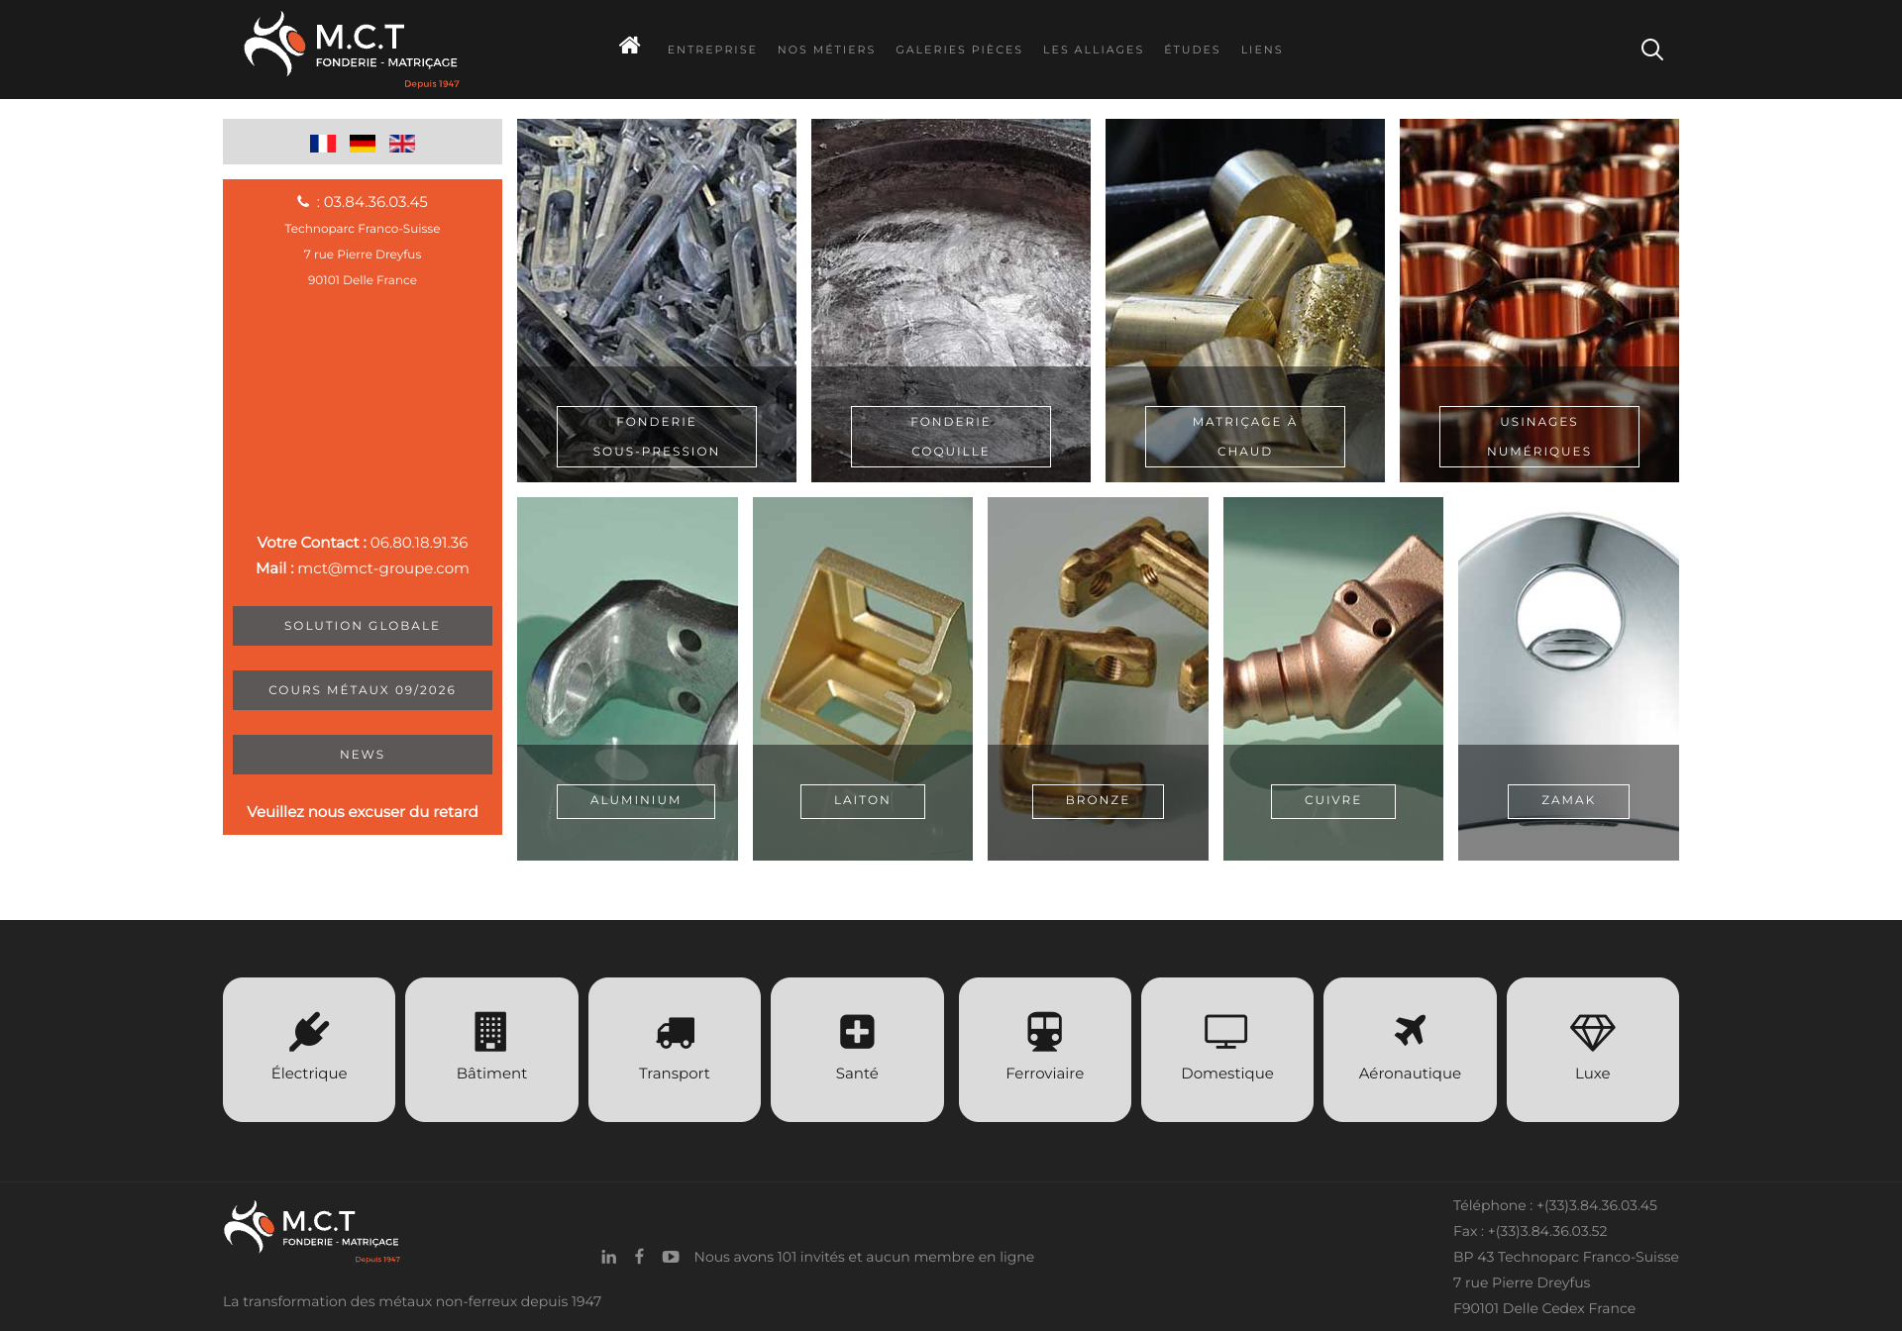Open the LES ALLIAGES menu item
Screen dimensions: 1902x1331
(x=1094, y=50)
